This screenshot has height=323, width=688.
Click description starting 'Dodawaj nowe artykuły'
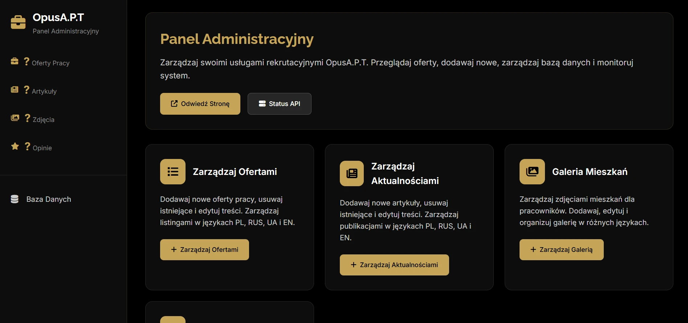coord(406,220)
